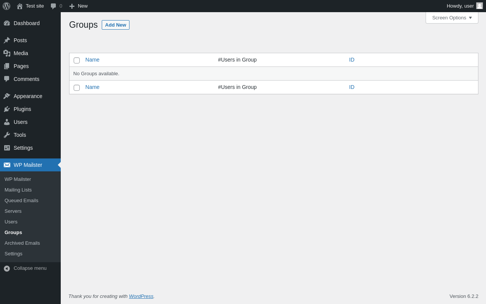
Task: Click the Pages icon in sidebar
Action: [7, 66]
